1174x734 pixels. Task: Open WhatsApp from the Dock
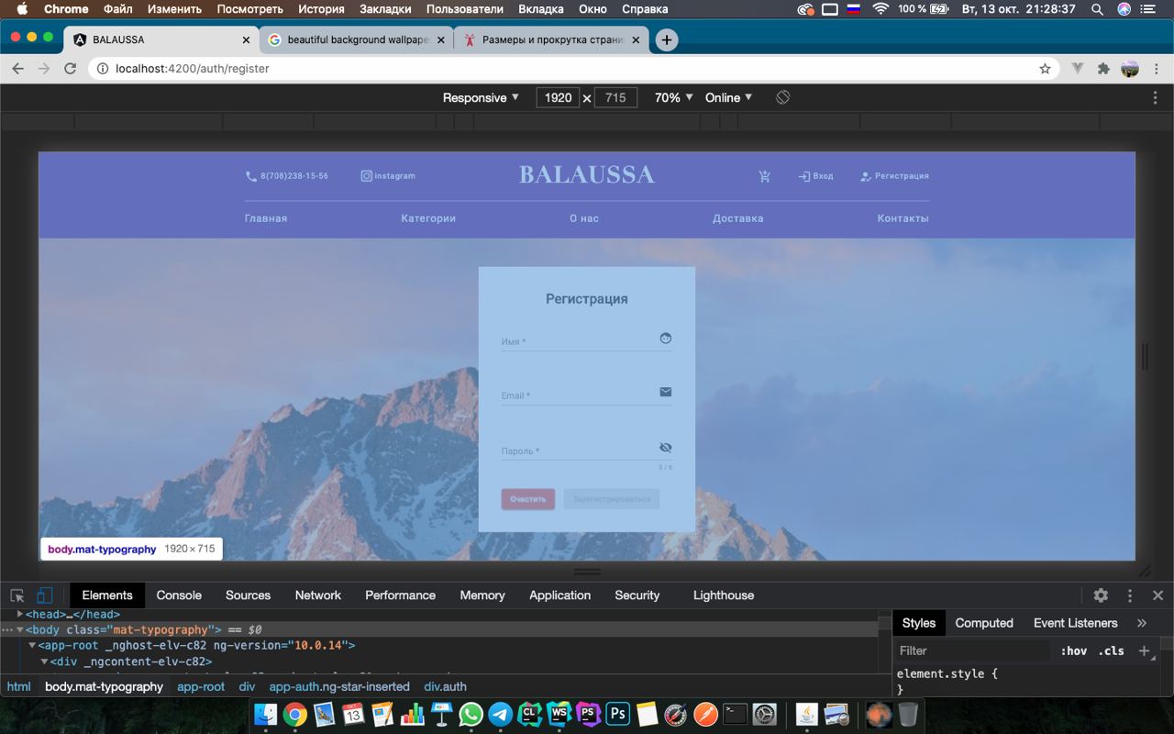pos(471,714)
